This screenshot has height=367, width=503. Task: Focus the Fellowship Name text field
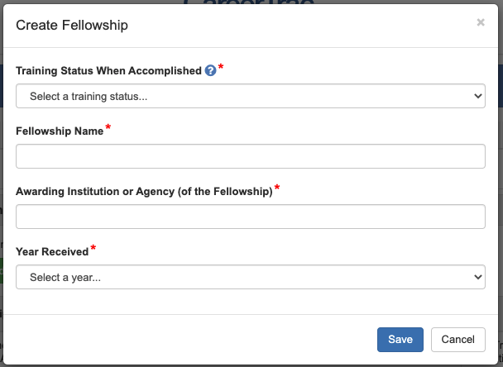[x=250, y=156]
